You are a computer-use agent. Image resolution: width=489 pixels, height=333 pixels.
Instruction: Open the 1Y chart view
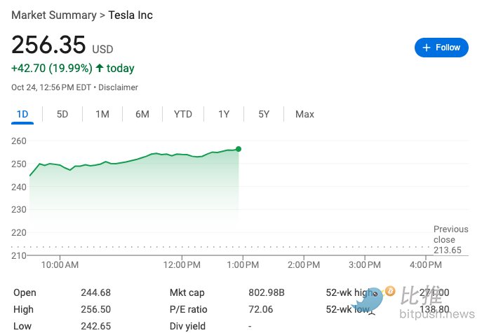tap(224, 114)
